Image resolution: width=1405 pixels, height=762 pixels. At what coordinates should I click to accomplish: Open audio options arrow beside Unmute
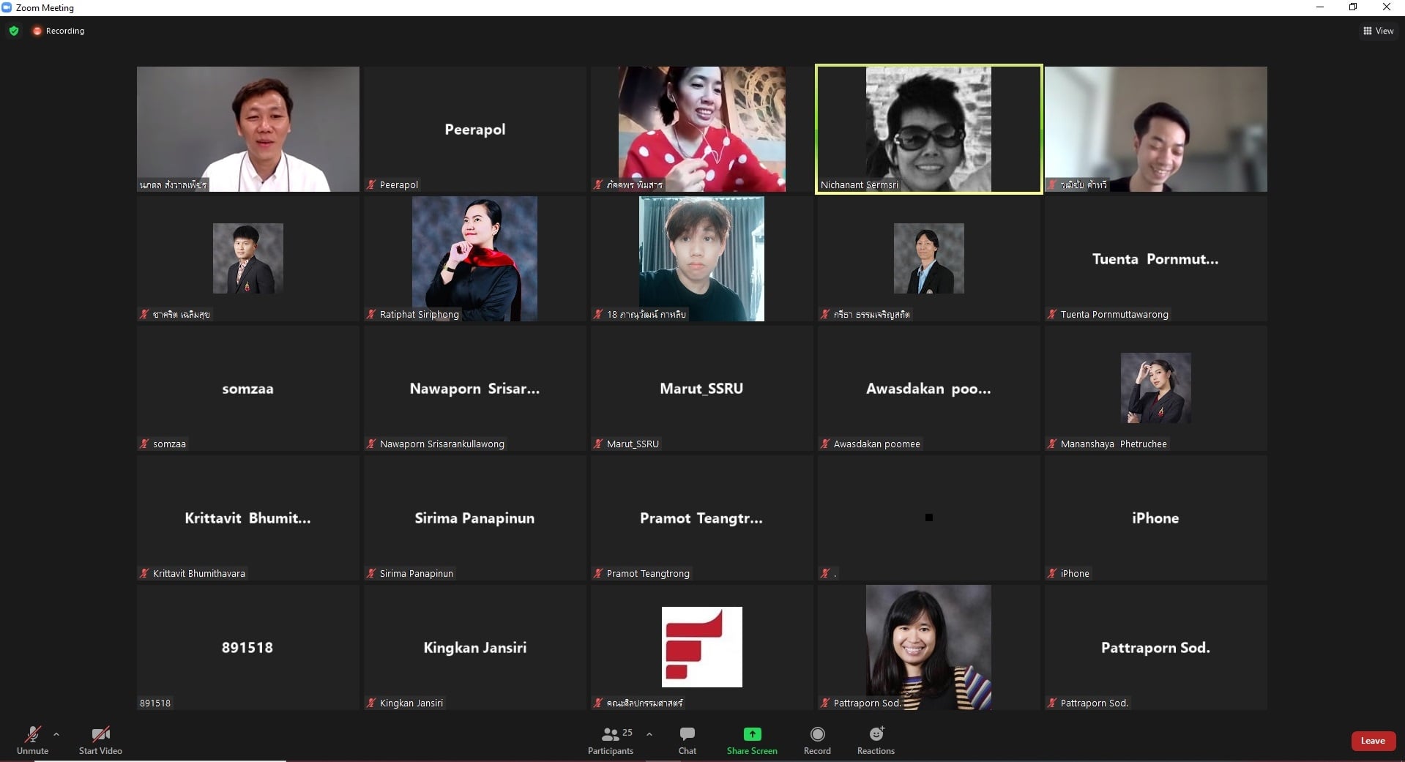(56, 734)
